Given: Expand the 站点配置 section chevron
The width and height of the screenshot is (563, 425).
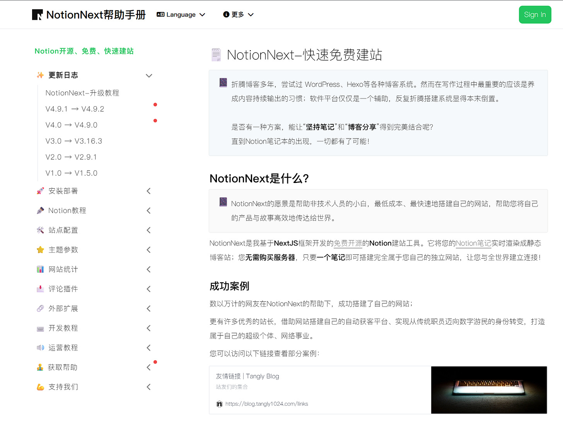Looking at the screenshot, I should click(149, 230).
